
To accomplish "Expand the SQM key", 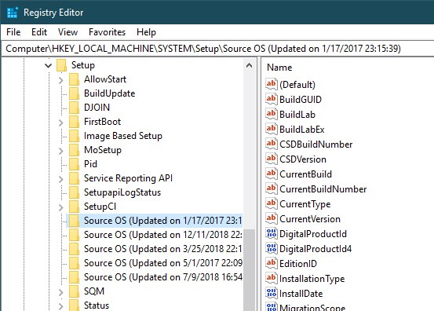I will (x=61, y=292).
